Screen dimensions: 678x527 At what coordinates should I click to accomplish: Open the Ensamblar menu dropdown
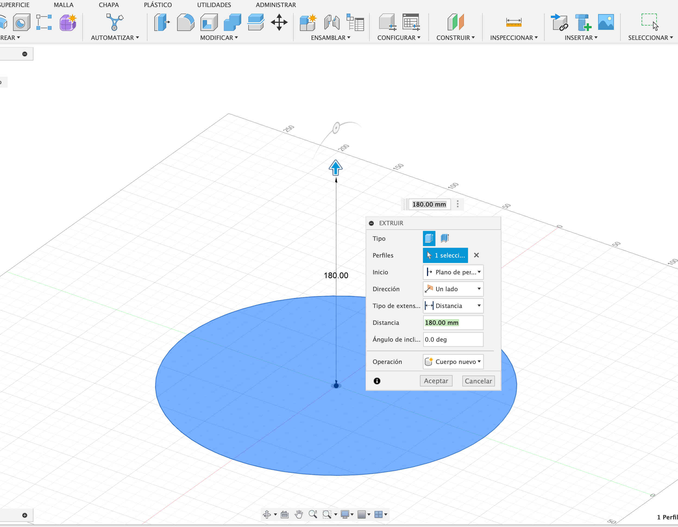[331, 37]
